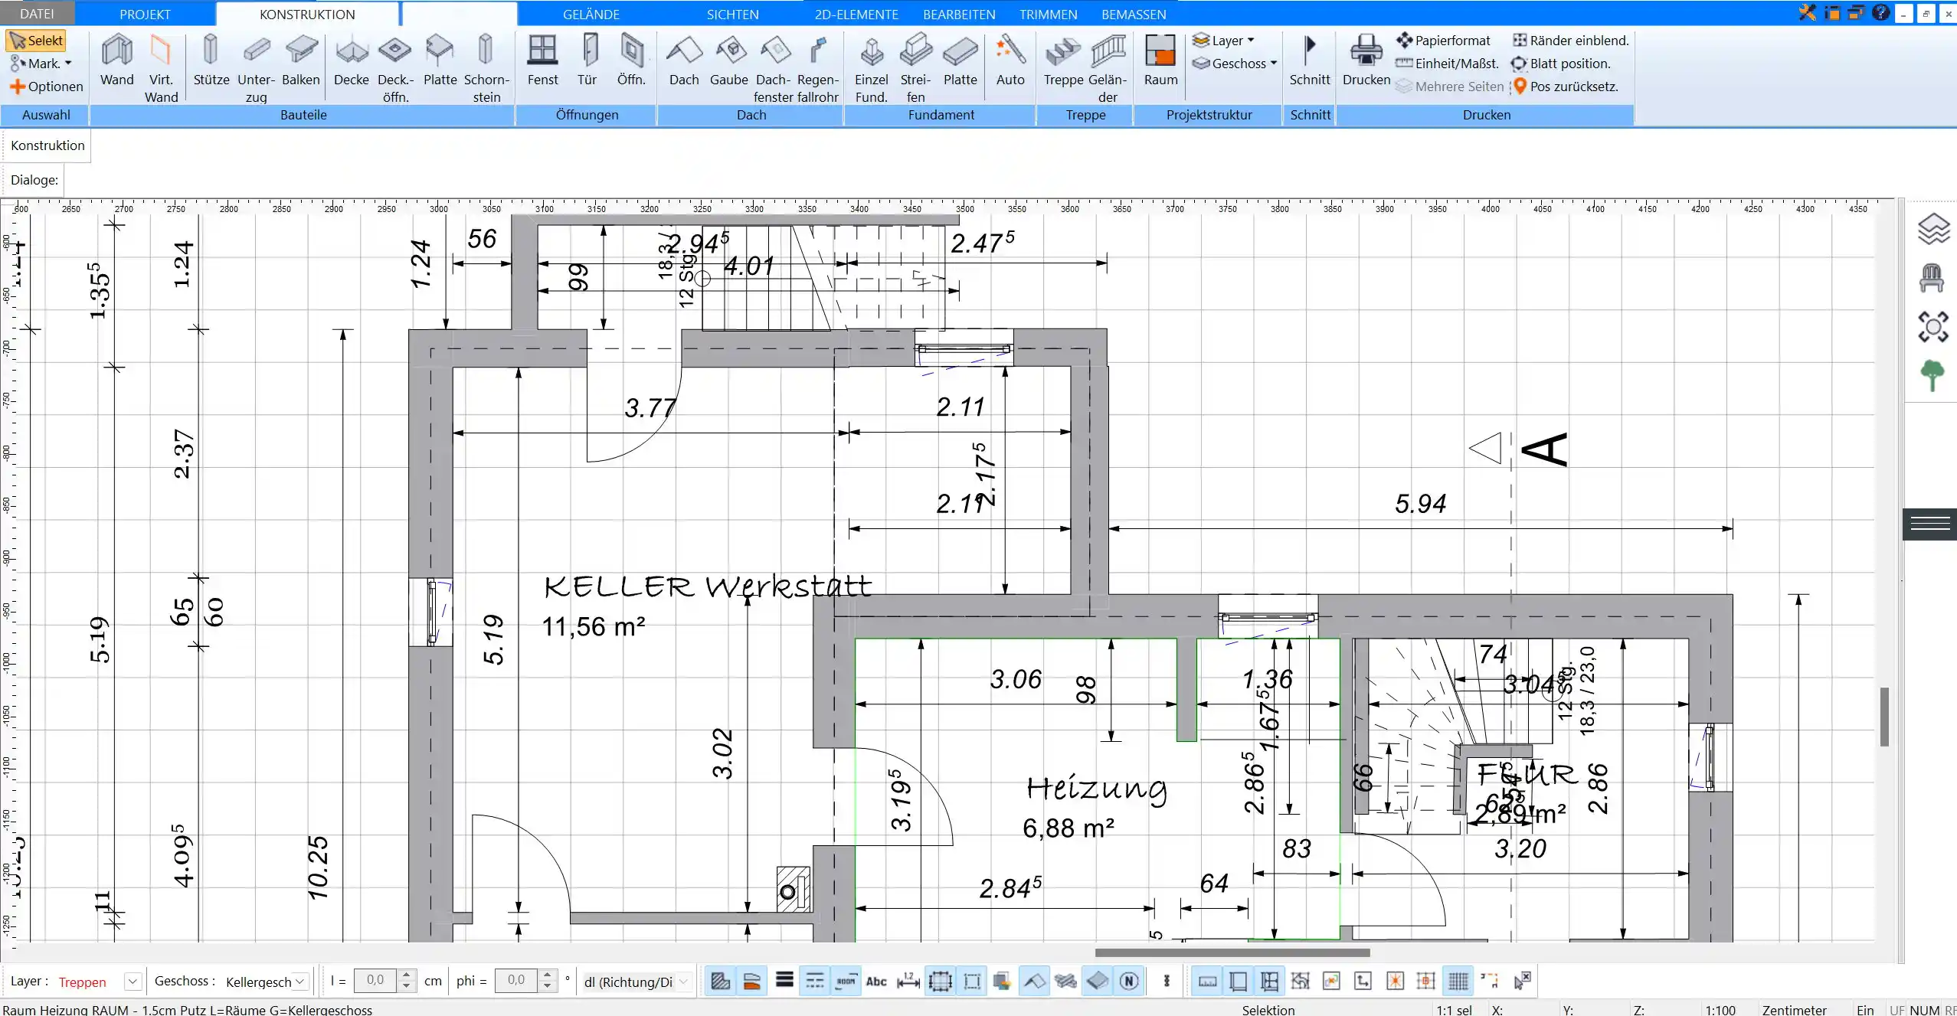The width and height of the screenshot is (1957, 1016).
Task: Toggle Abc text visibility
Action: pos(876,982)
